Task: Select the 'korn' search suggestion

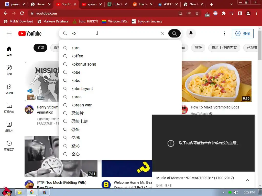Action: click(x=120, y=48)
